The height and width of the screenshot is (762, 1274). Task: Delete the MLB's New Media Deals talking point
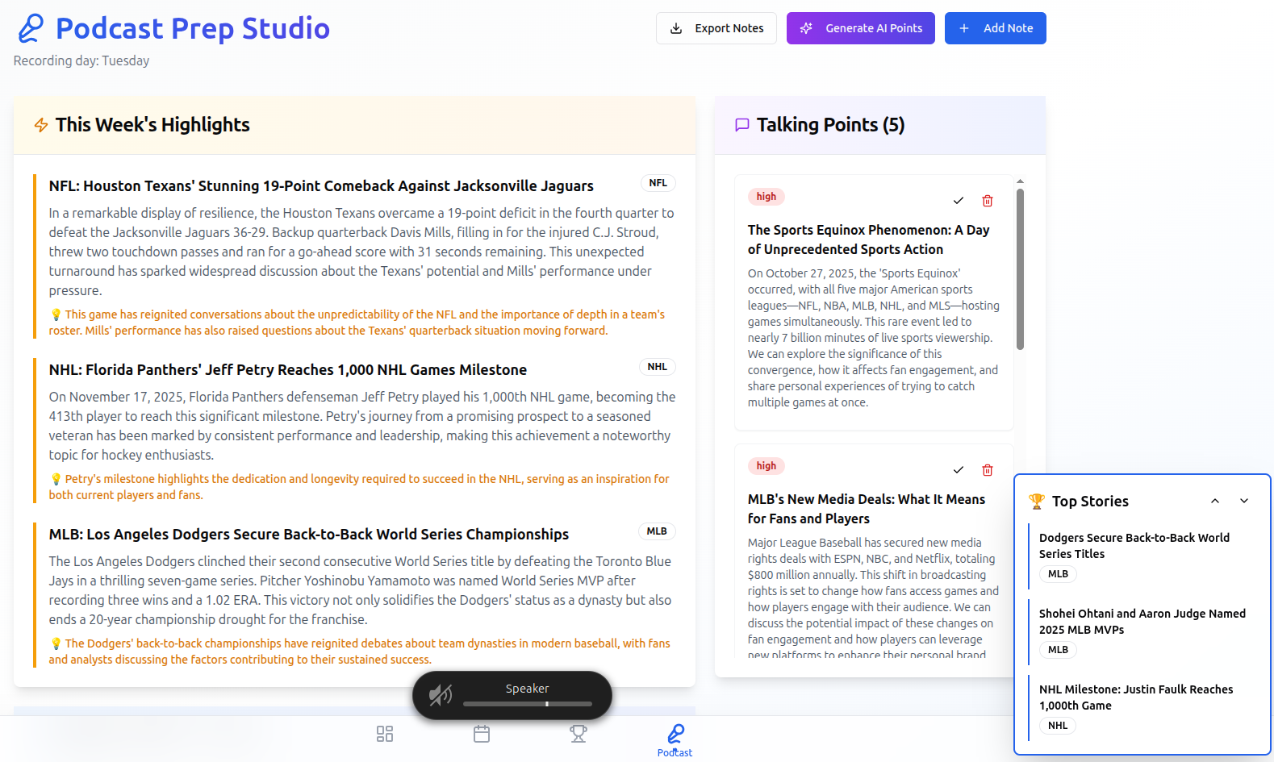pyautogui.click(x=988, y=470)
